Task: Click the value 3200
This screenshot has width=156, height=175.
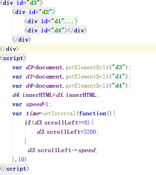Action: pos(90,132)
